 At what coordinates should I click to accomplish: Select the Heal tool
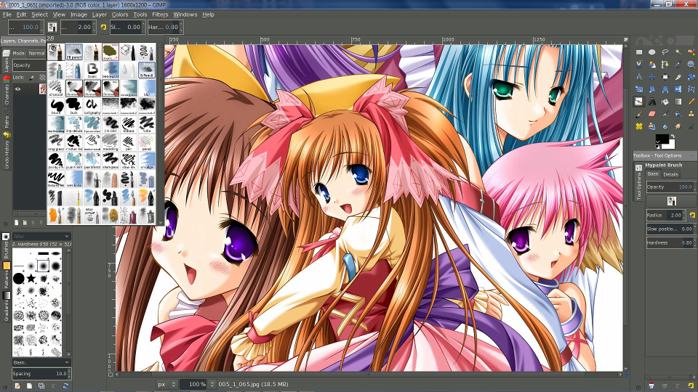click(x=639, y=126)
